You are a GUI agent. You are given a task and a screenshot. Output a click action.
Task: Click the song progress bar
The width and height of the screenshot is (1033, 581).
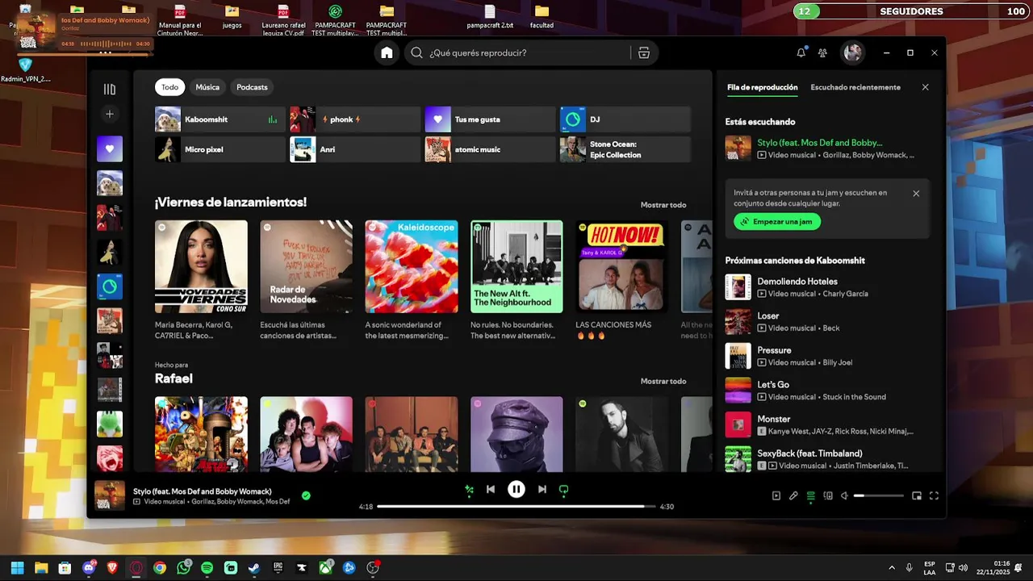click(516, 507)
